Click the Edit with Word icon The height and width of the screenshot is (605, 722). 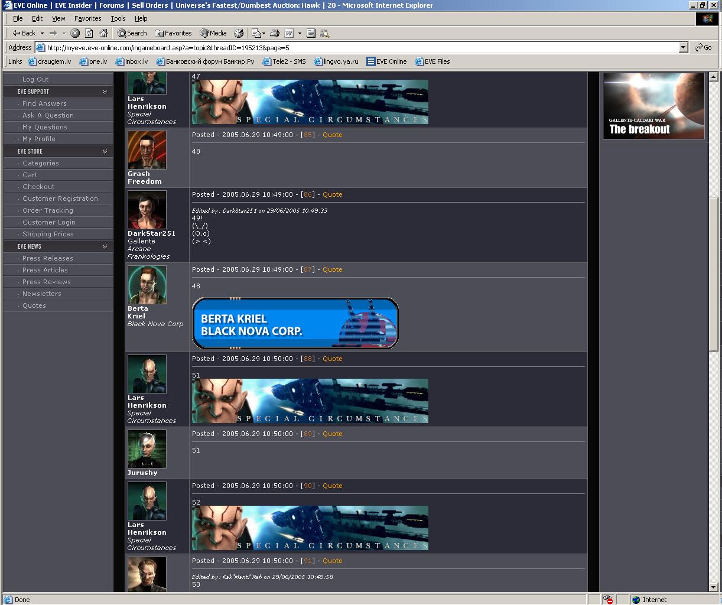coord(289,33)
